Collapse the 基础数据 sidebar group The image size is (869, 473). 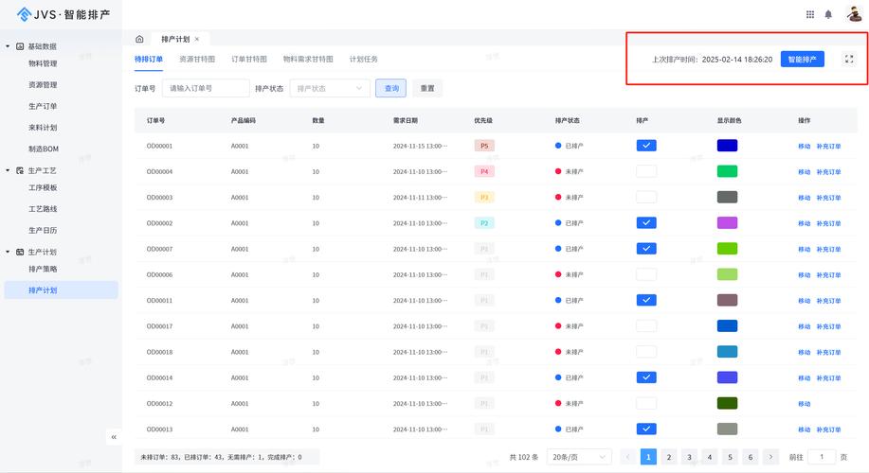(x=9, y=45)
